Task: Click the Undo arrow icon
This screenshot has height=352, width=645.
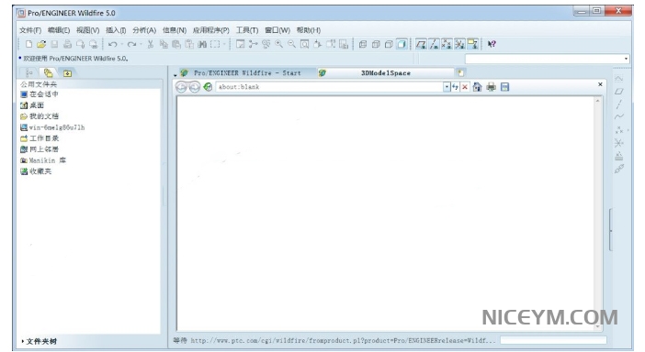Action: tap(112, 44)
